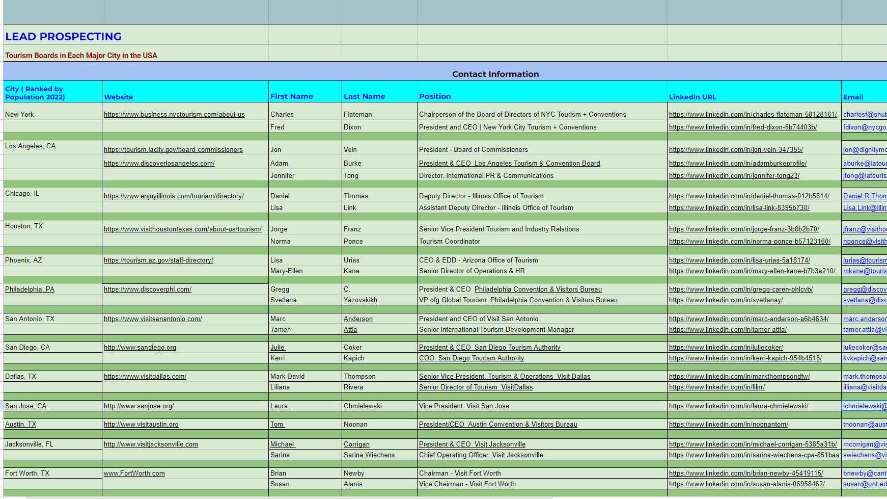This screenshot has width=887, height=499.
Task: Click the 'Senior Director of Tourism VisitDallas' link
Action: 476,387
